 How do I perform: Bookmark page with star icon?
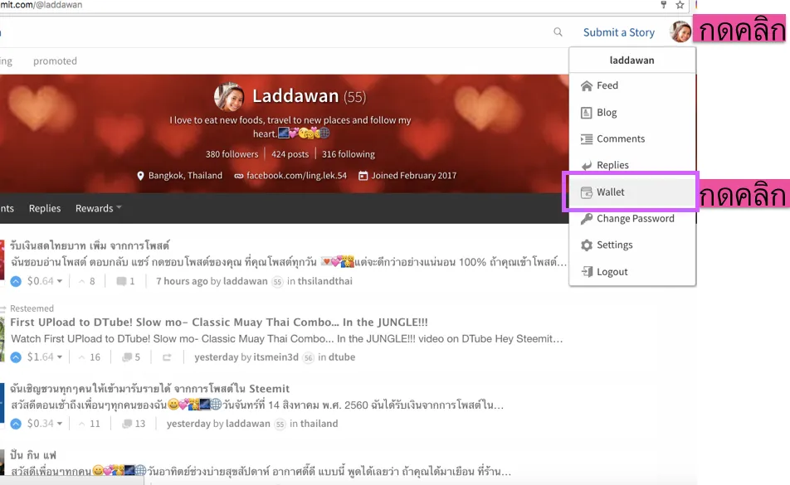(x=680, y=5)
